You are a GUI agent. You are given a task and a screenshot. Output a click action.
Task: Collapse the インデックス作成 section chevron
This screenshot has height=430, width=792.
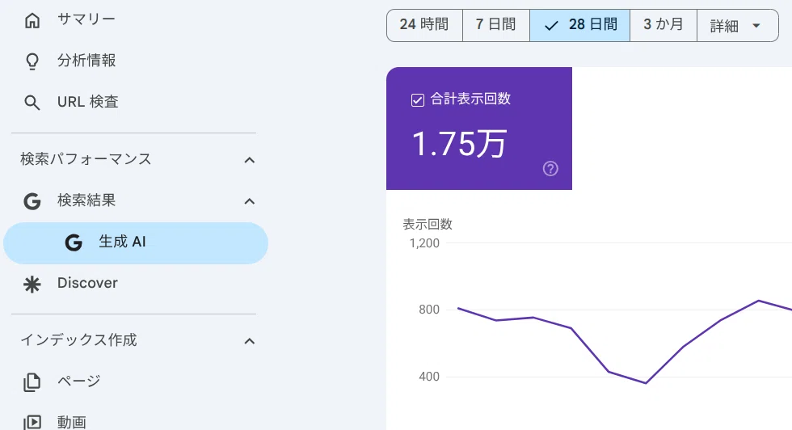[x=249, y=342]
